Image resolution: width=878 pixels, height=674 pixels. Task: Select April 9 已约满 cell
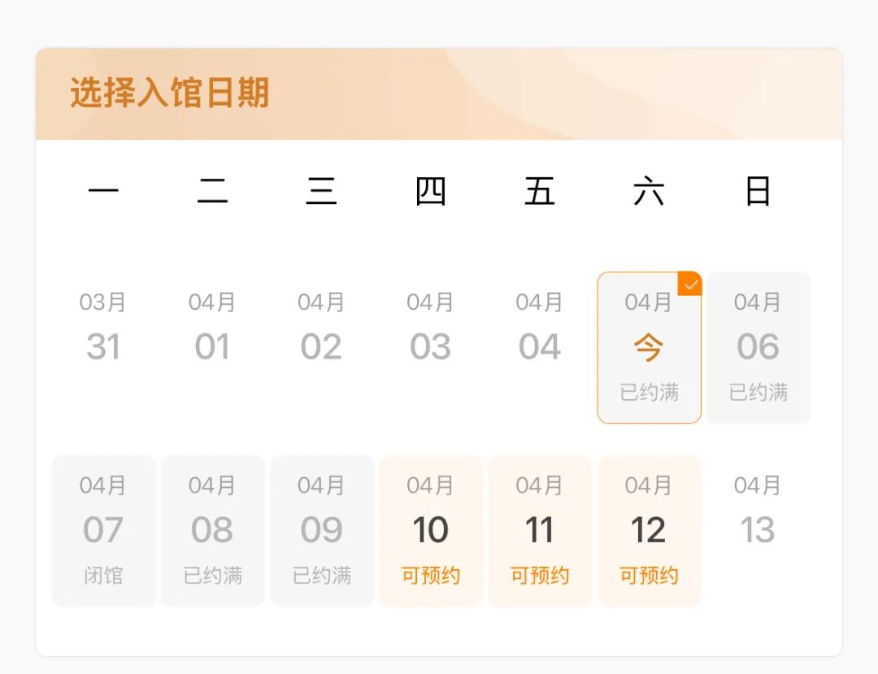coord(322,530)
